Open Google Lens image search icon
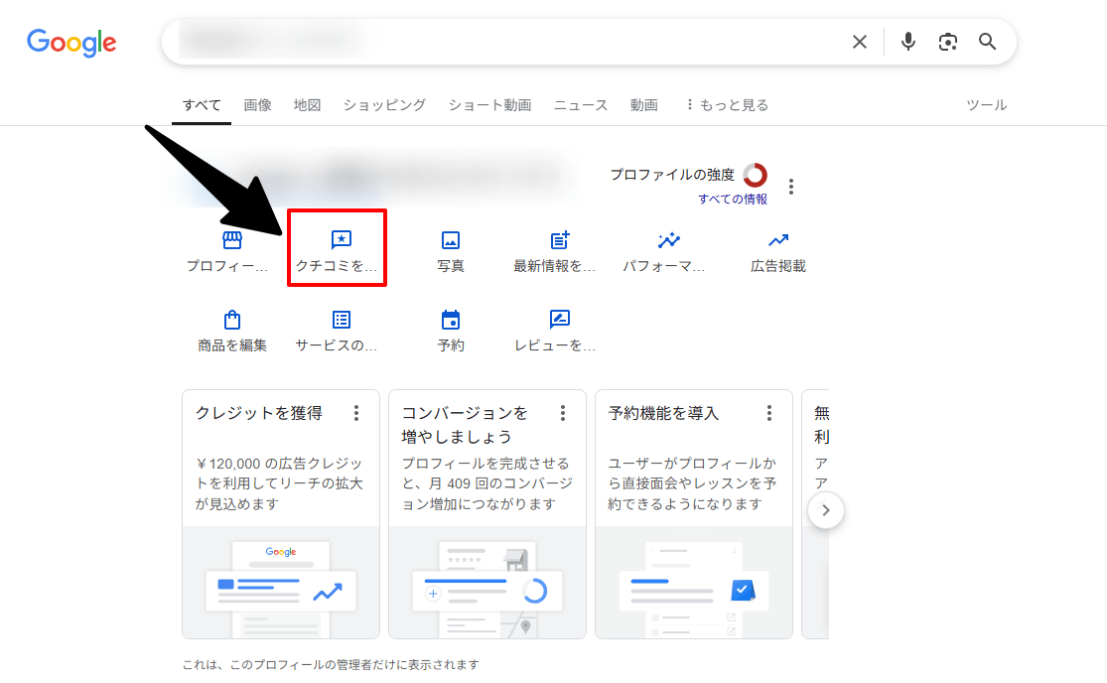This screenshot has height=683, width=1107. 947,42
